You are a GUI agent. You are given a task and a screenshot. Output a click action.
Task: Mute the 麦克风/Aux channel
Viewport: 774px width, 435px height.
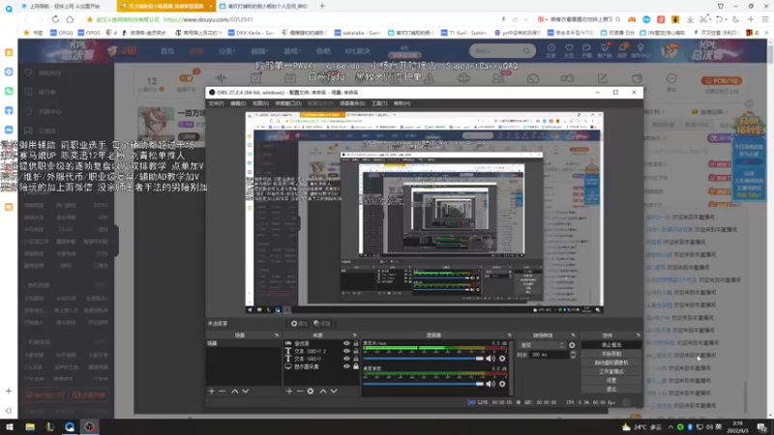point(491,359)
